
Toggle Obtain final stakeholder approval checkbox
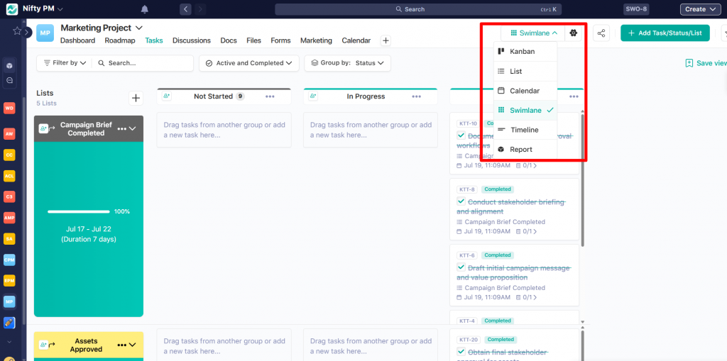point(461,352)
